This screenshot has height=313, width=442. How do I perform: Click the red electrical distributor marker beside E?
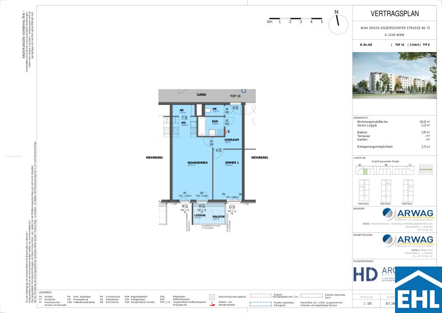225,132
